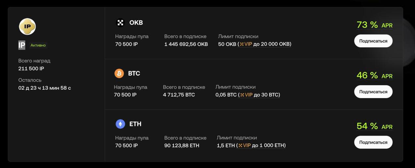Click the 54 % APR label
The height and width of the screenshot is (168, 415).
pos(374,126)
